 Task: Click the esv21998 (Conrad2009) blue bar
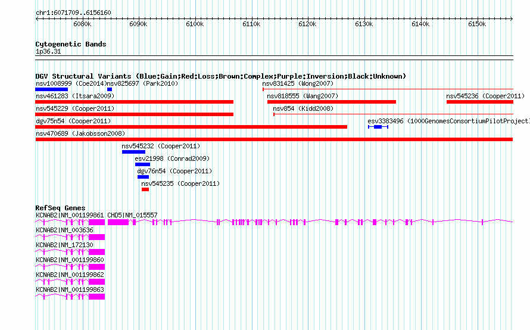(143, 164)
